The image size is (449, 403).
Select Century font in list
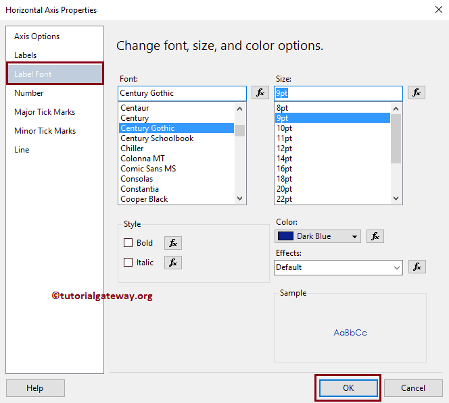(176, 118)
